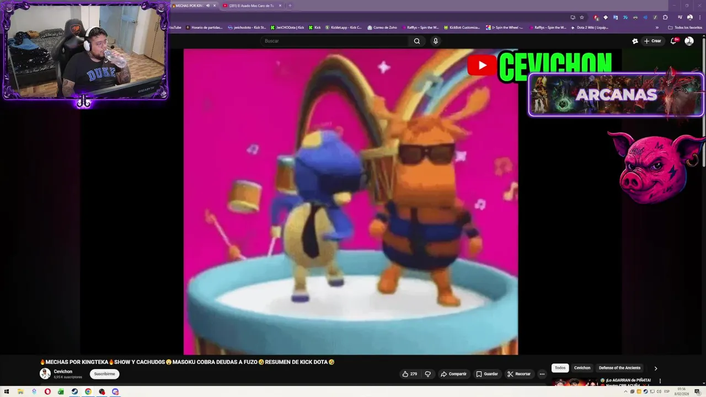This screenshot has width=706, height=397.
Task: Click the Compartir share button
Action: 453,374
